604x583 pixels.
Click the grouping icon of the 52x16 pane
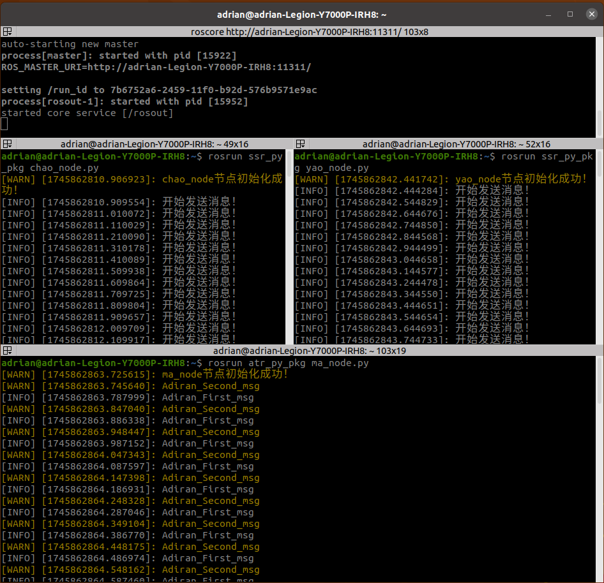301,144
